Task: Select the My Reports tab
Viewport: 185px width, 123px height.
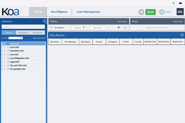Action: (23, 32)
